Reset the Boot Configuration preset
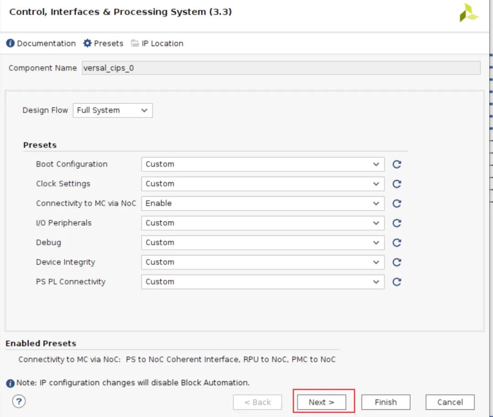Screen dimensions: 493x417 click(x=397, y=164)
